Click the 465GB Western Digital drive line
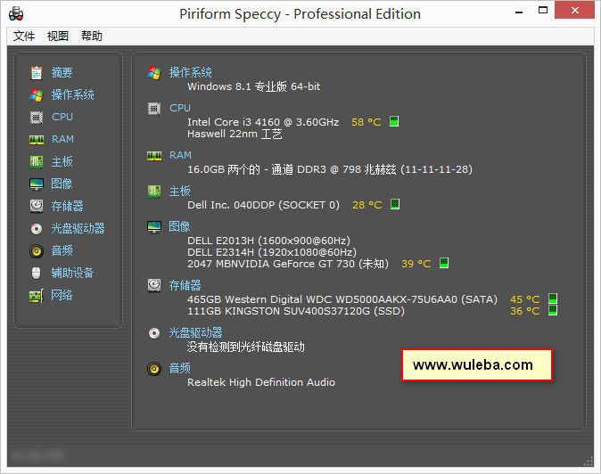Viewport: 601px width, 474px height. point(342,299)
